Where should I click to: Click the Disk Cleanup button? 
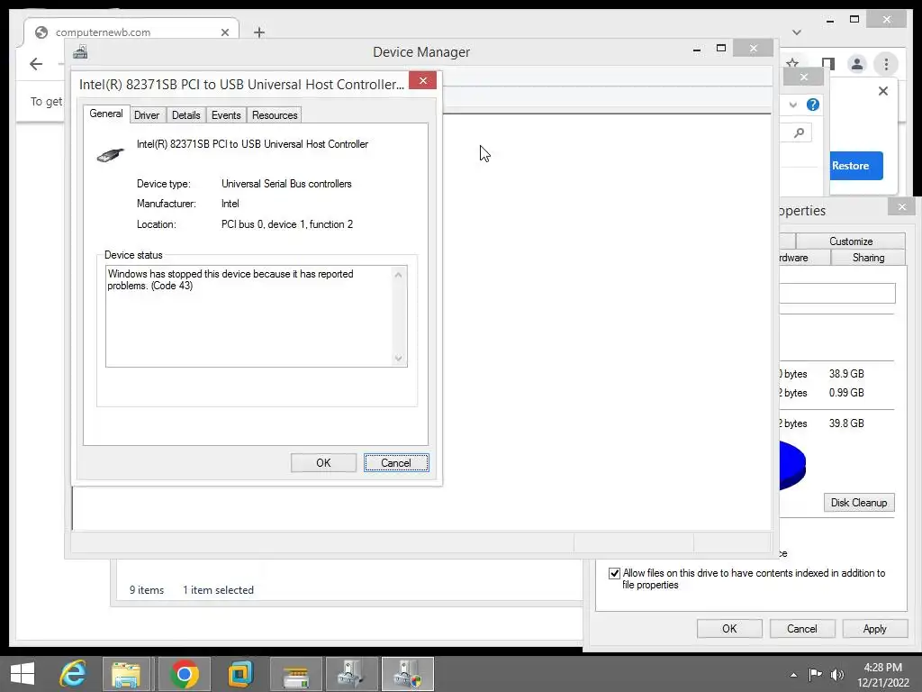[859, 503]
